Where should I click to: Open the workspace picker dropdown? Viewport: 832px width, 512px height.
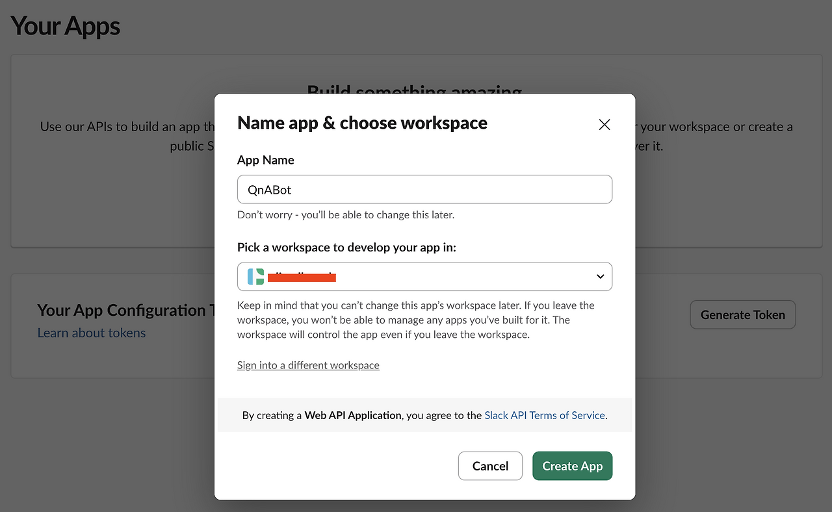(x=424, y=277)
